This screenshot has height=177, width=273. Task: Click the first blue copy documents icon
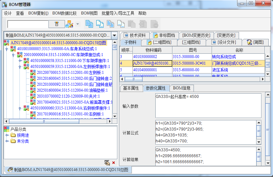pos(89,24)
